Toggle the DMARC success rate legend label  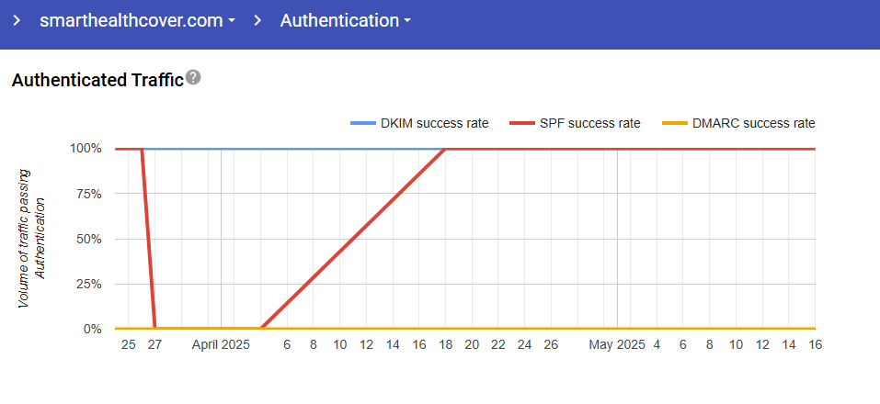click(x=751, y=123)
